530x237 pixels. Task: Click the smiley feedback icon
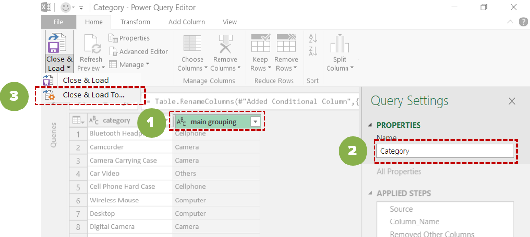(x=65, y=7)
